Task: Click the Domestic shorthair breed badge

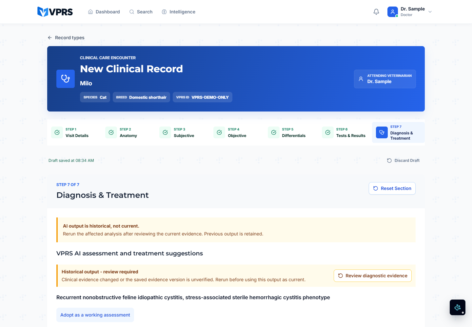Action: [141, 97]
